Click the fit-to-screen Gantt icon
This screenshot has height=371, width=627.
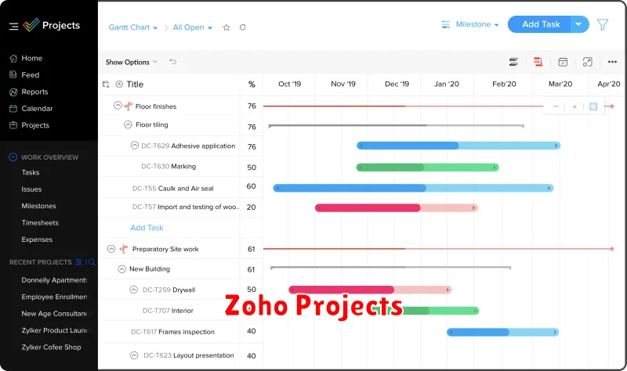pyautogui.click(x=593, y=106)
